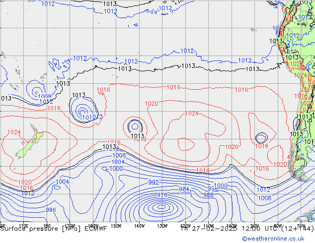Click the 1008 label below the 1012 near 90W
This screenshot has width=315, height=243.
(265, 198)
